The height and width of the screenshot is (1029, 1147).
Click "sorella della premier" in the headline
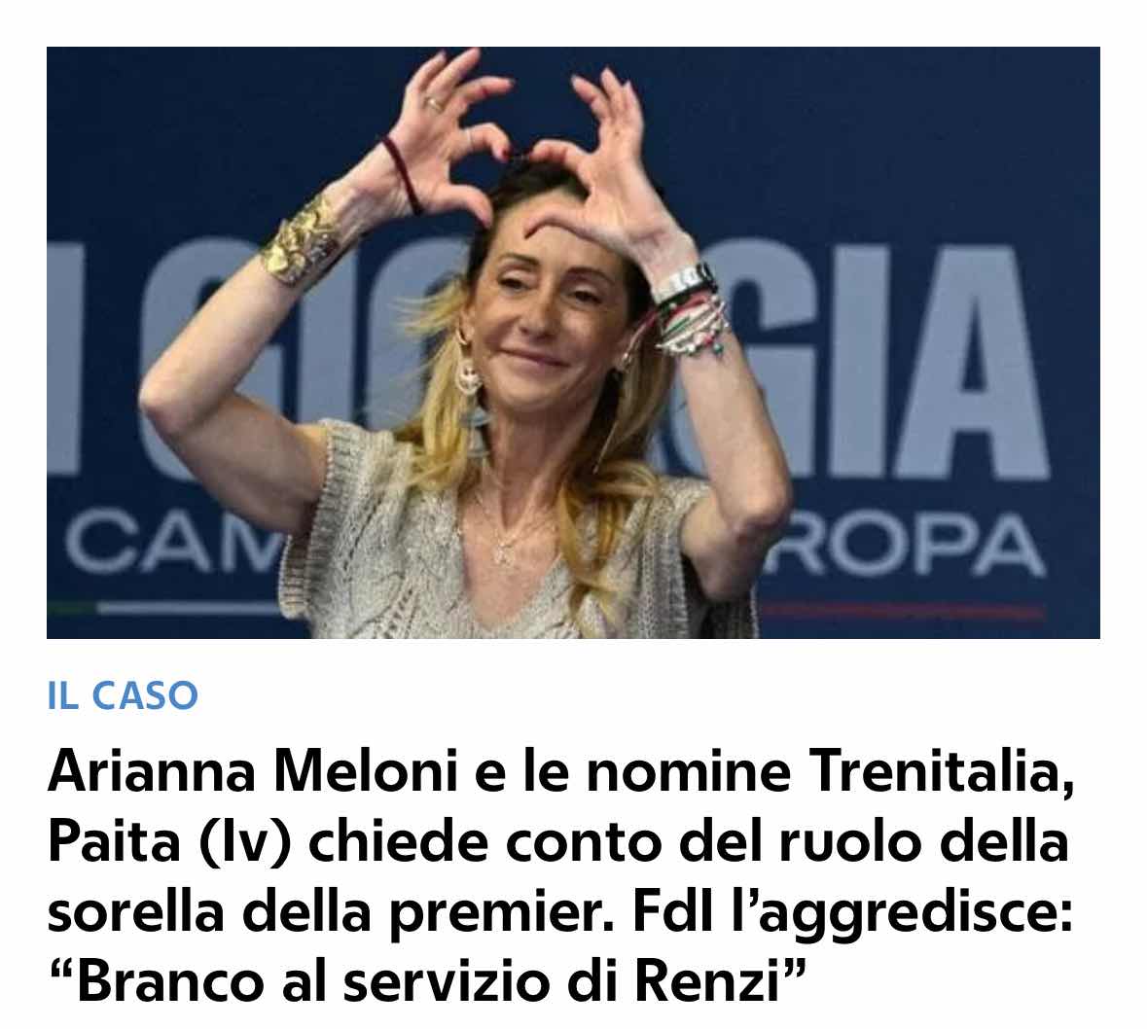point(331,912)
